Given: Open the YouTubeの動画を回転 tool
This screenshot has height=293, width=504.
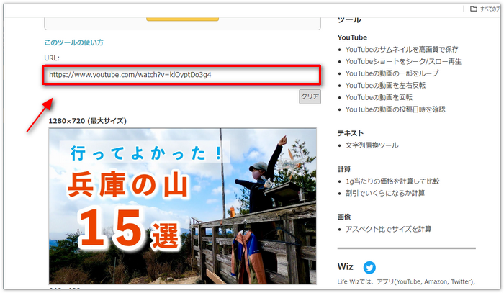Looking at the screenshot, I should click(379, 97).
